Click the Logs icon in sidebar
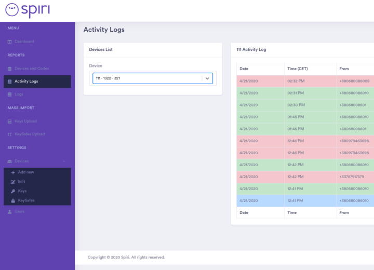Screen dimensions: 374x270 click(10, 95)
